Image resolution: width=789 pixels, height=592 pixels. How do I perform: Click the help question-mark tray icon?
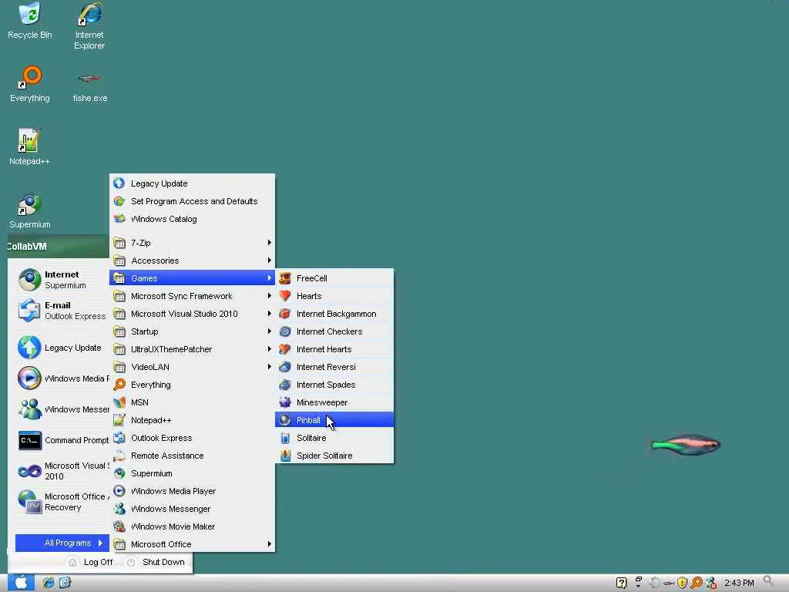coord(622,583)
